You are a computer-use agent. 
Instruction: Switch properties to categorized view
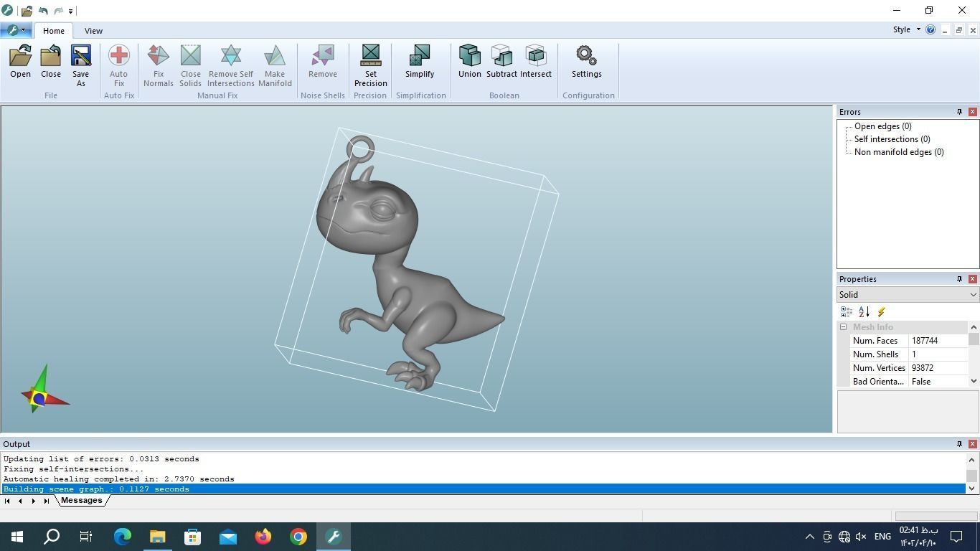(x=847, y=311)
